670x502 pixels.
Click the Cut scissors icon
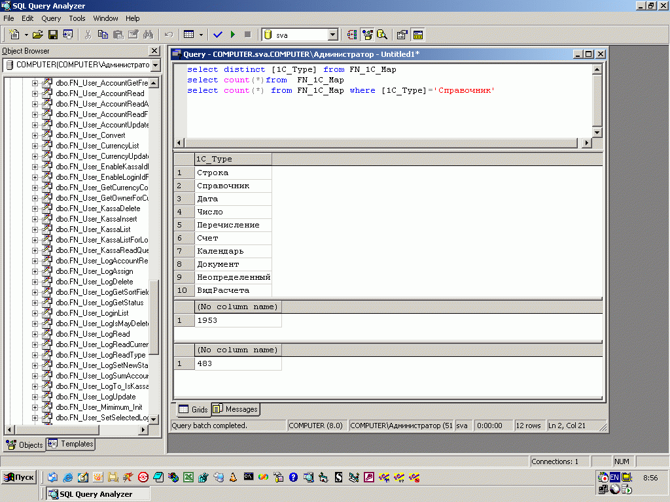point(88,35)
